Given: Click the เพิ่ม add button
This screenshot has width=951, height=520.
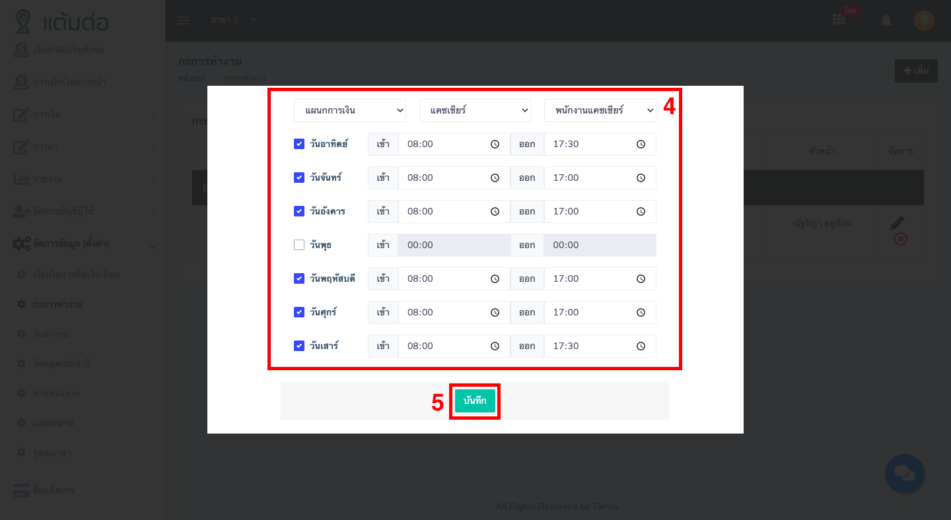Looking at the screenshot, I should [x=915, y=71].
